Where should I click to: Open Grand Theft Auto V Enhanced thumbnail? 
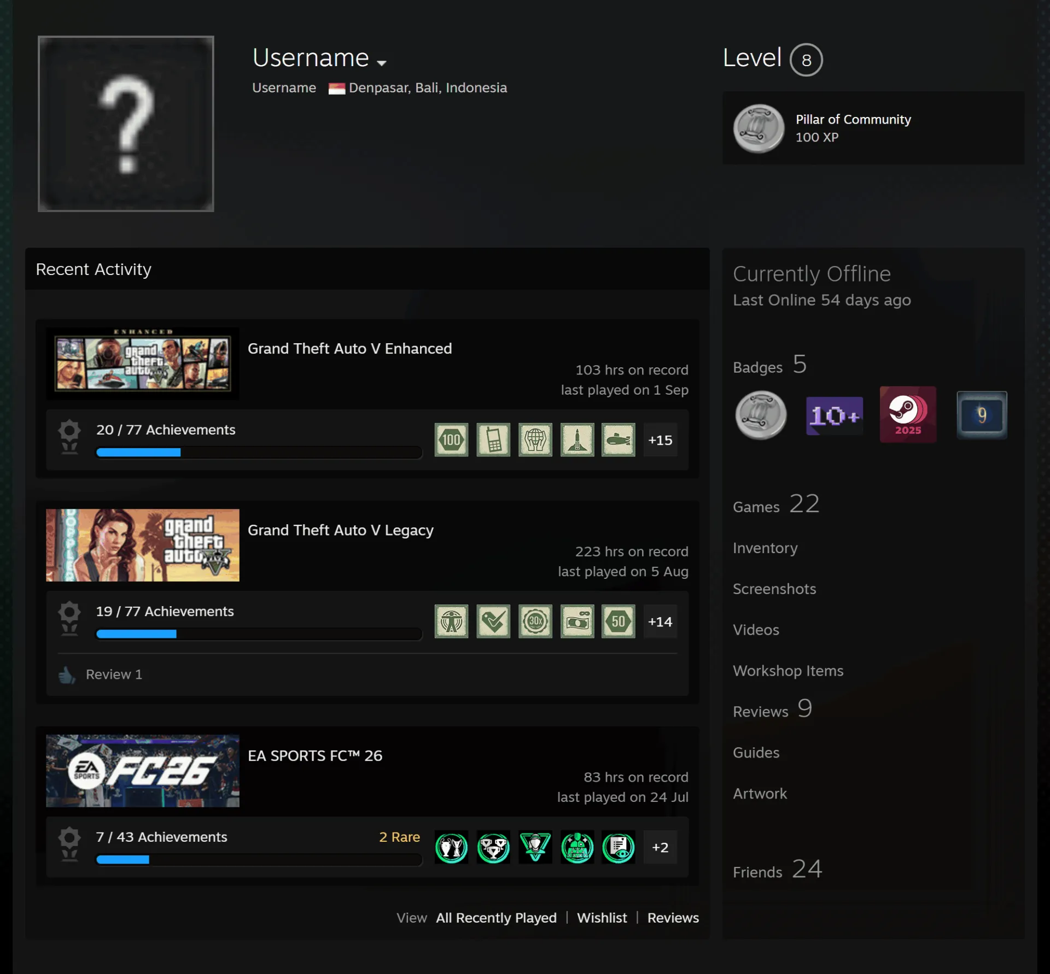[x=143, y=363]
